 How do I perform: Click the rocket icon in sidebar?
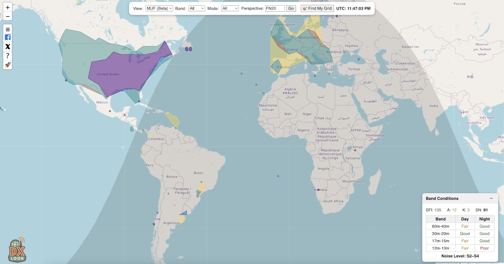[x=8, y=65]
